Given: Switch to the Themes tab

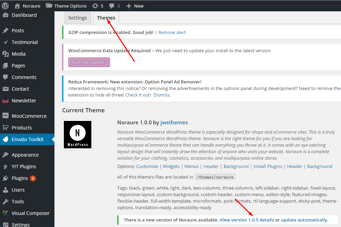Looking at the screenshot, I should [106, 18].
